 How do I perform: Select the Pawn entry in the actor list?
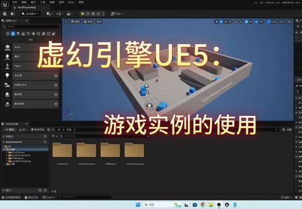click(x=31, y=66)
